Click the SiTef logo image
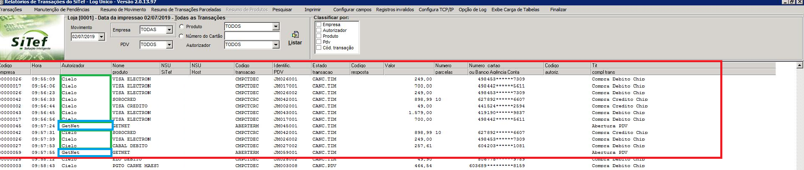Image resolution: width=804 pixels, height=170 pixels. click(32, 38)
